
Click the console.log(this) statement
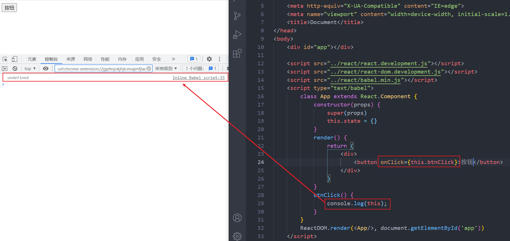pyautogui.click(x=357, y=204)
